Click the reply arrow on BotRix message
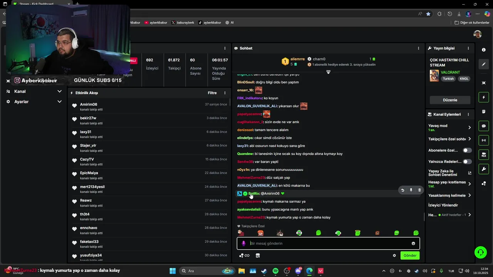 point(402,190)
